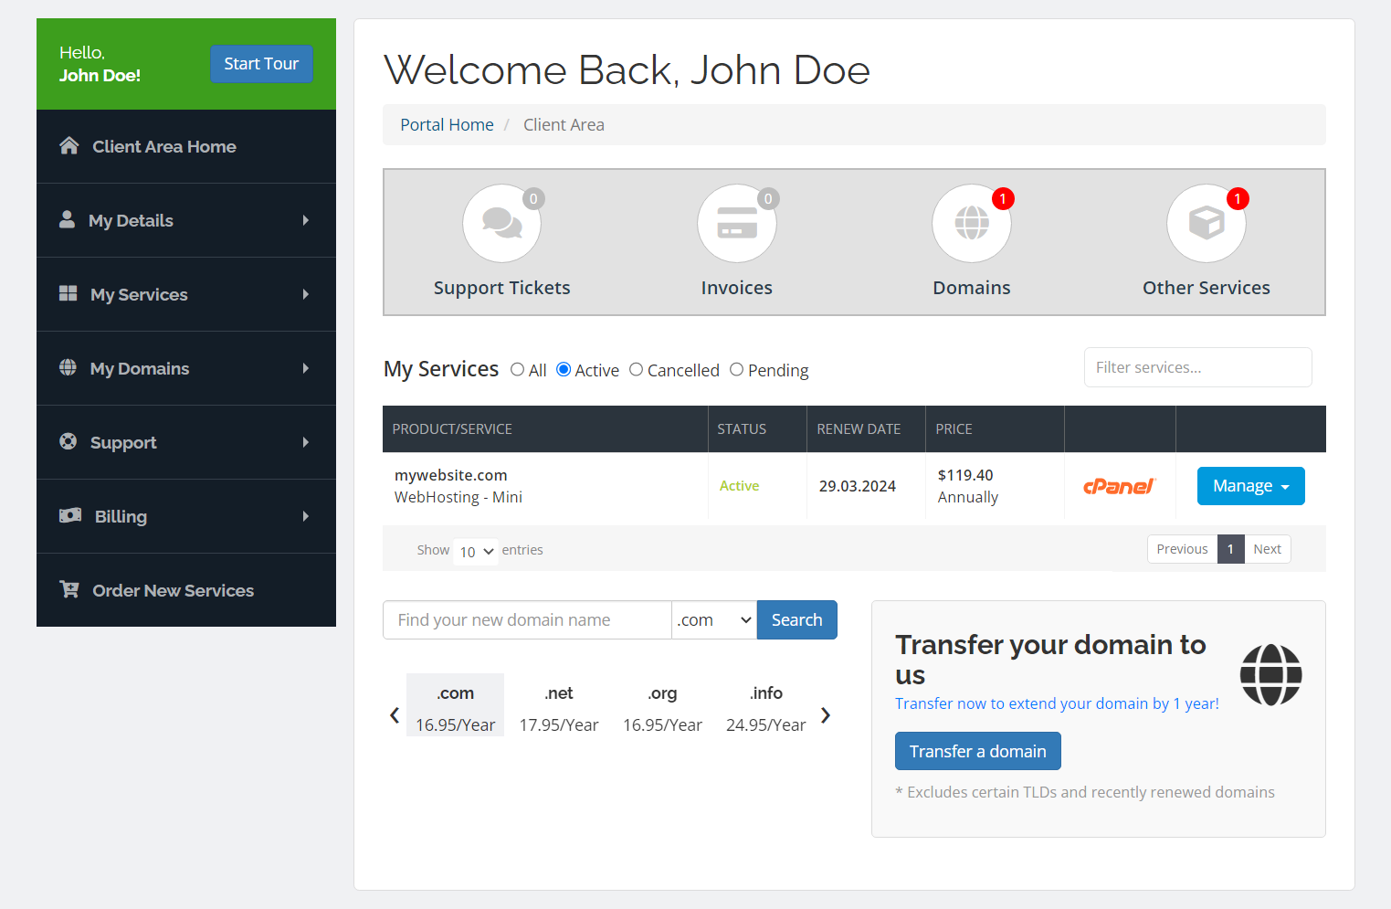
Task: Click the Client Area breadcrumb text
Action: tap(564, 124)
